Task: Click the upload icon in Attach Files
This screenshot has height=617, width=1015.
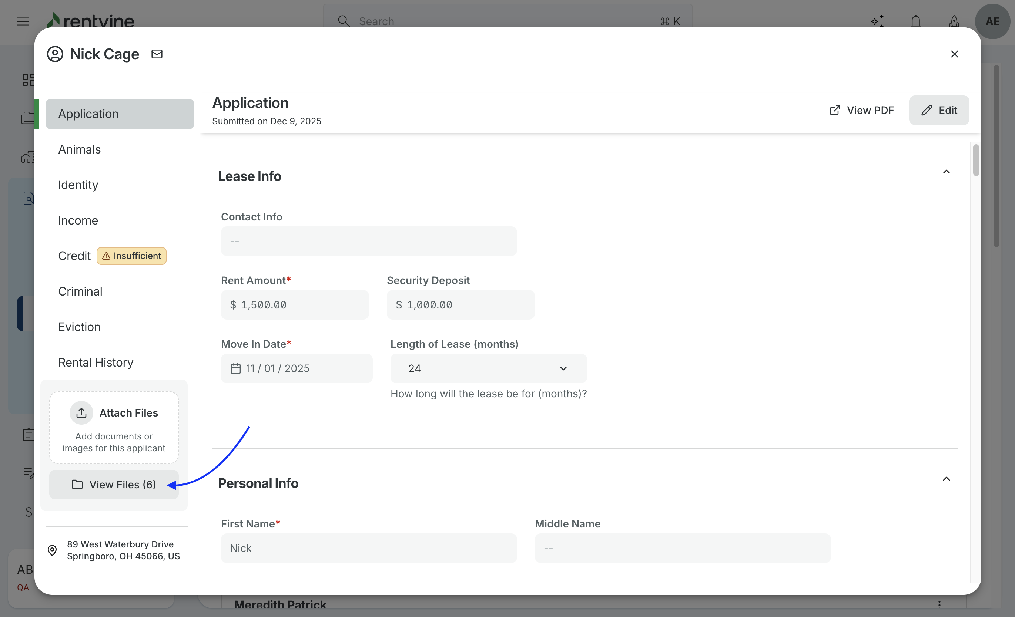Action: [x=81, y=413]
